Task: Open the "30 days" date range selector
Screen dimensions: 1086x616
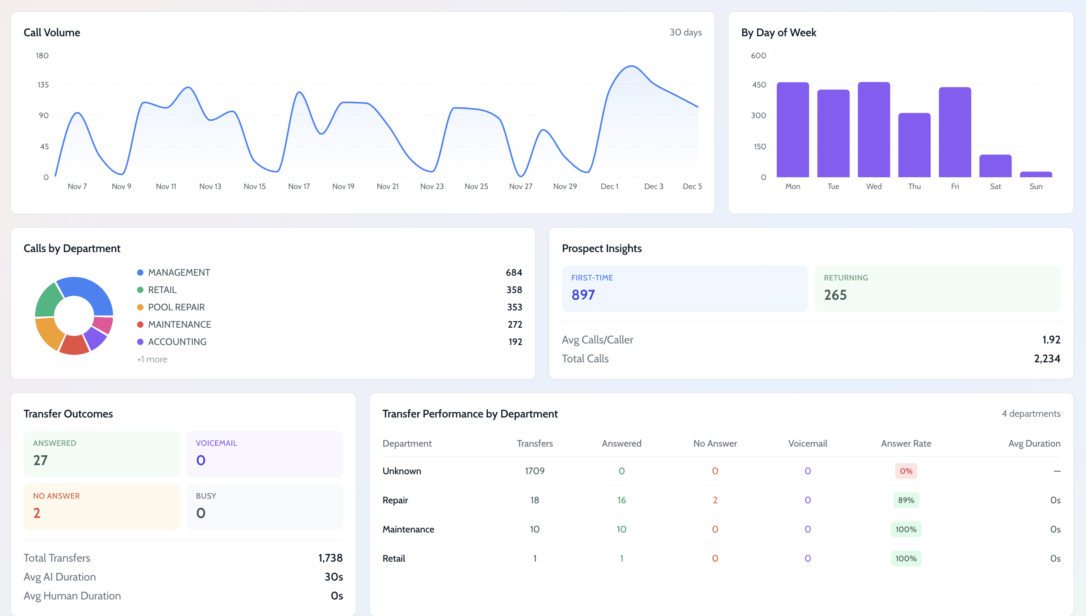Action: (x=685, y=32)
